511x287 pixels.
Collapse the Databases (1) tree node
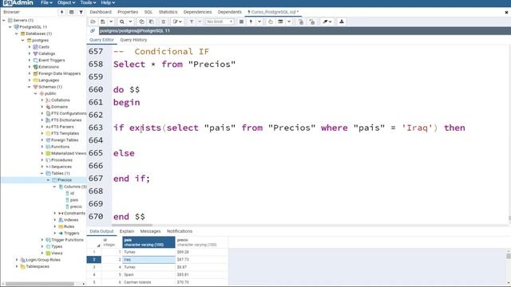tap(16, 33)
